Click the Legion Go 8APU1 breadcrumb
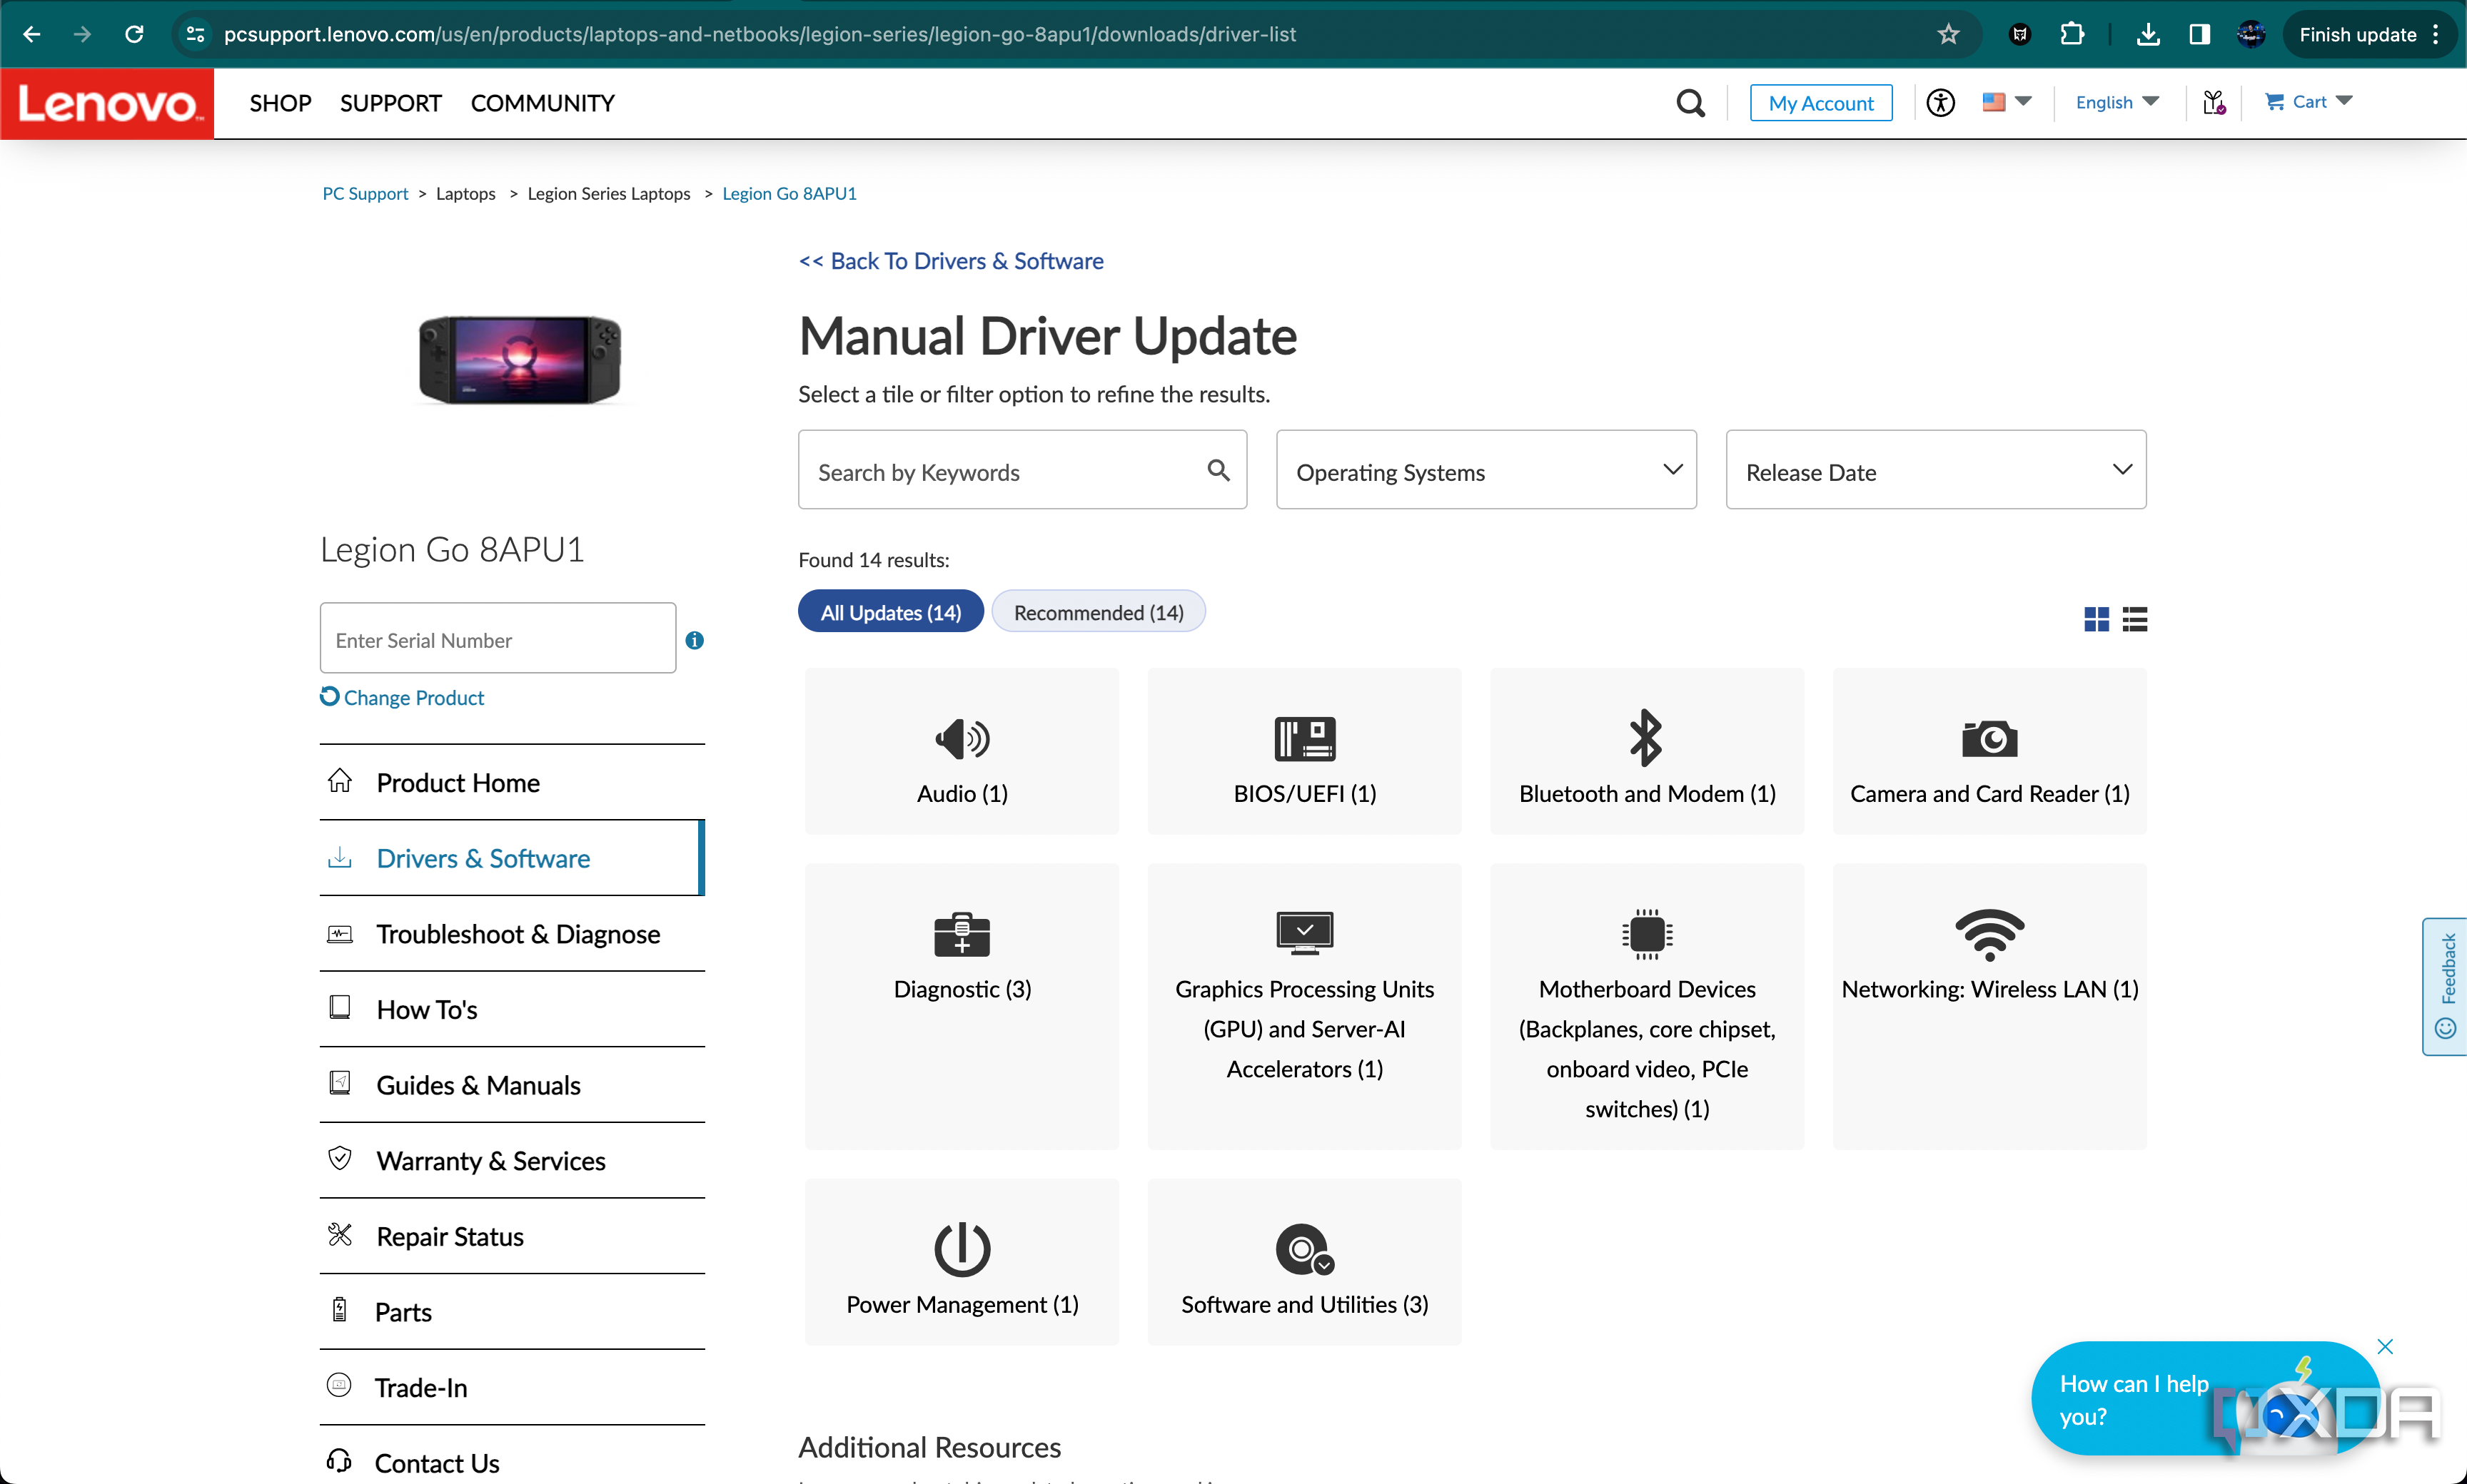Viewport: 2467px width, 1484px height. (789, 193)
